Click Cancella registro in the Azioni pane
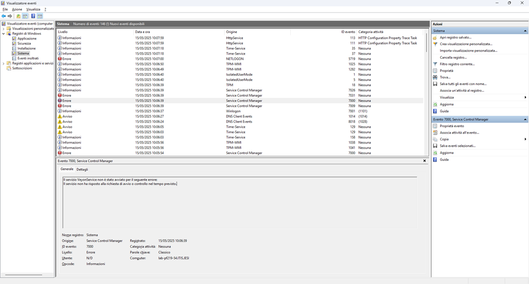This screenshot has width=529, height=284. click(x=453, y=57)
